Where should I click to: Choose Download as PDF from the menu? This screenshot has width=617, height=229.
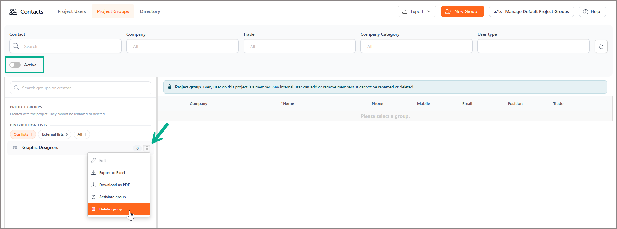coord(119,185)
